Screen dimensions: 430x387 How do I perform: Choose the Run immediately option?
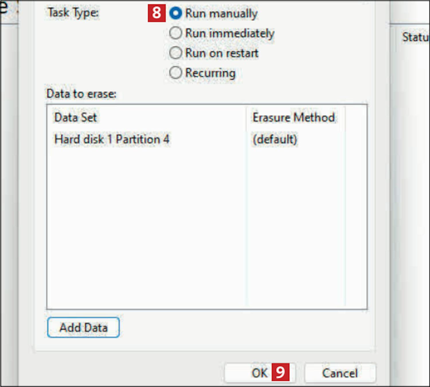[176, 33]
